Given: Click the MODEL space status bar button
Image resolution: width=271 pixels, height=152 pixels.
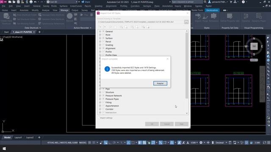Looking at the screenshot, I should (83, 143).
